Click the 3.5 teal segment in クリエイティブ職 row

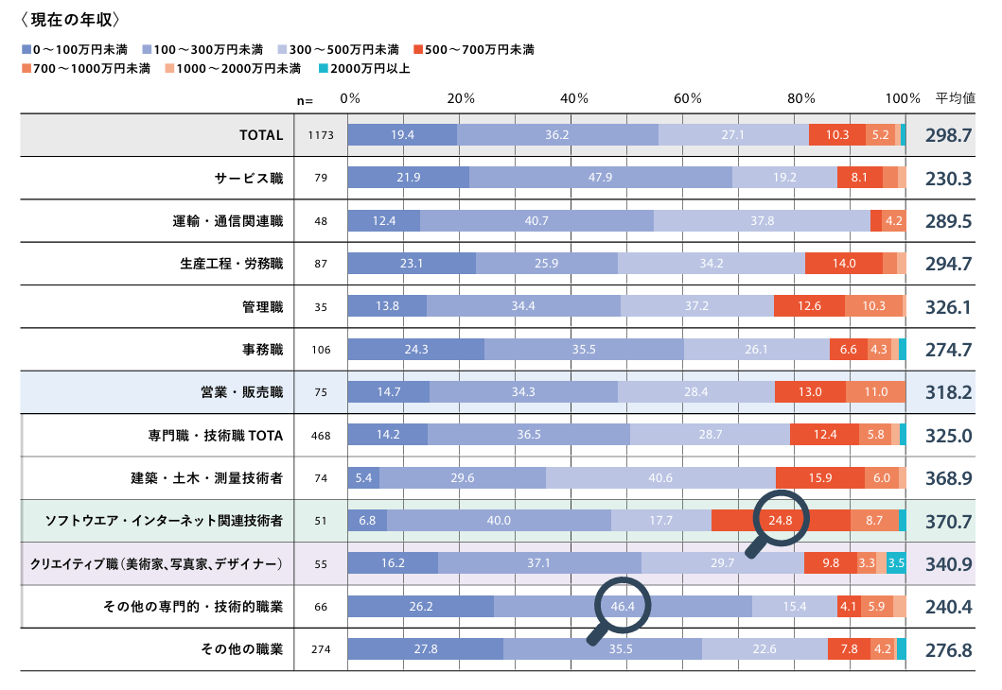pyautogui.click(x=896, y=563)
